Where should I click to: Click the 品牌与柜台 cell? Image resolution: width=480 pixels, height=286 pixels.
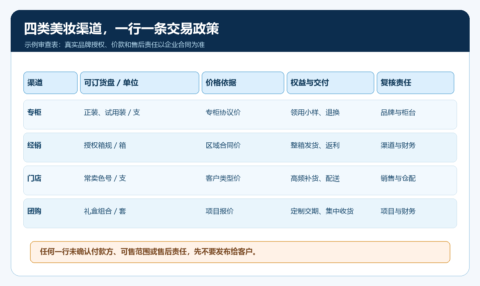click(x=398, y=112)
